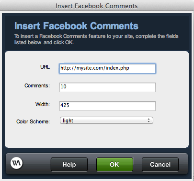Screen dimensions: 194x181
Task: Click the blue Insert Facebook Comments heading
Action: click(x=76, y=26)
